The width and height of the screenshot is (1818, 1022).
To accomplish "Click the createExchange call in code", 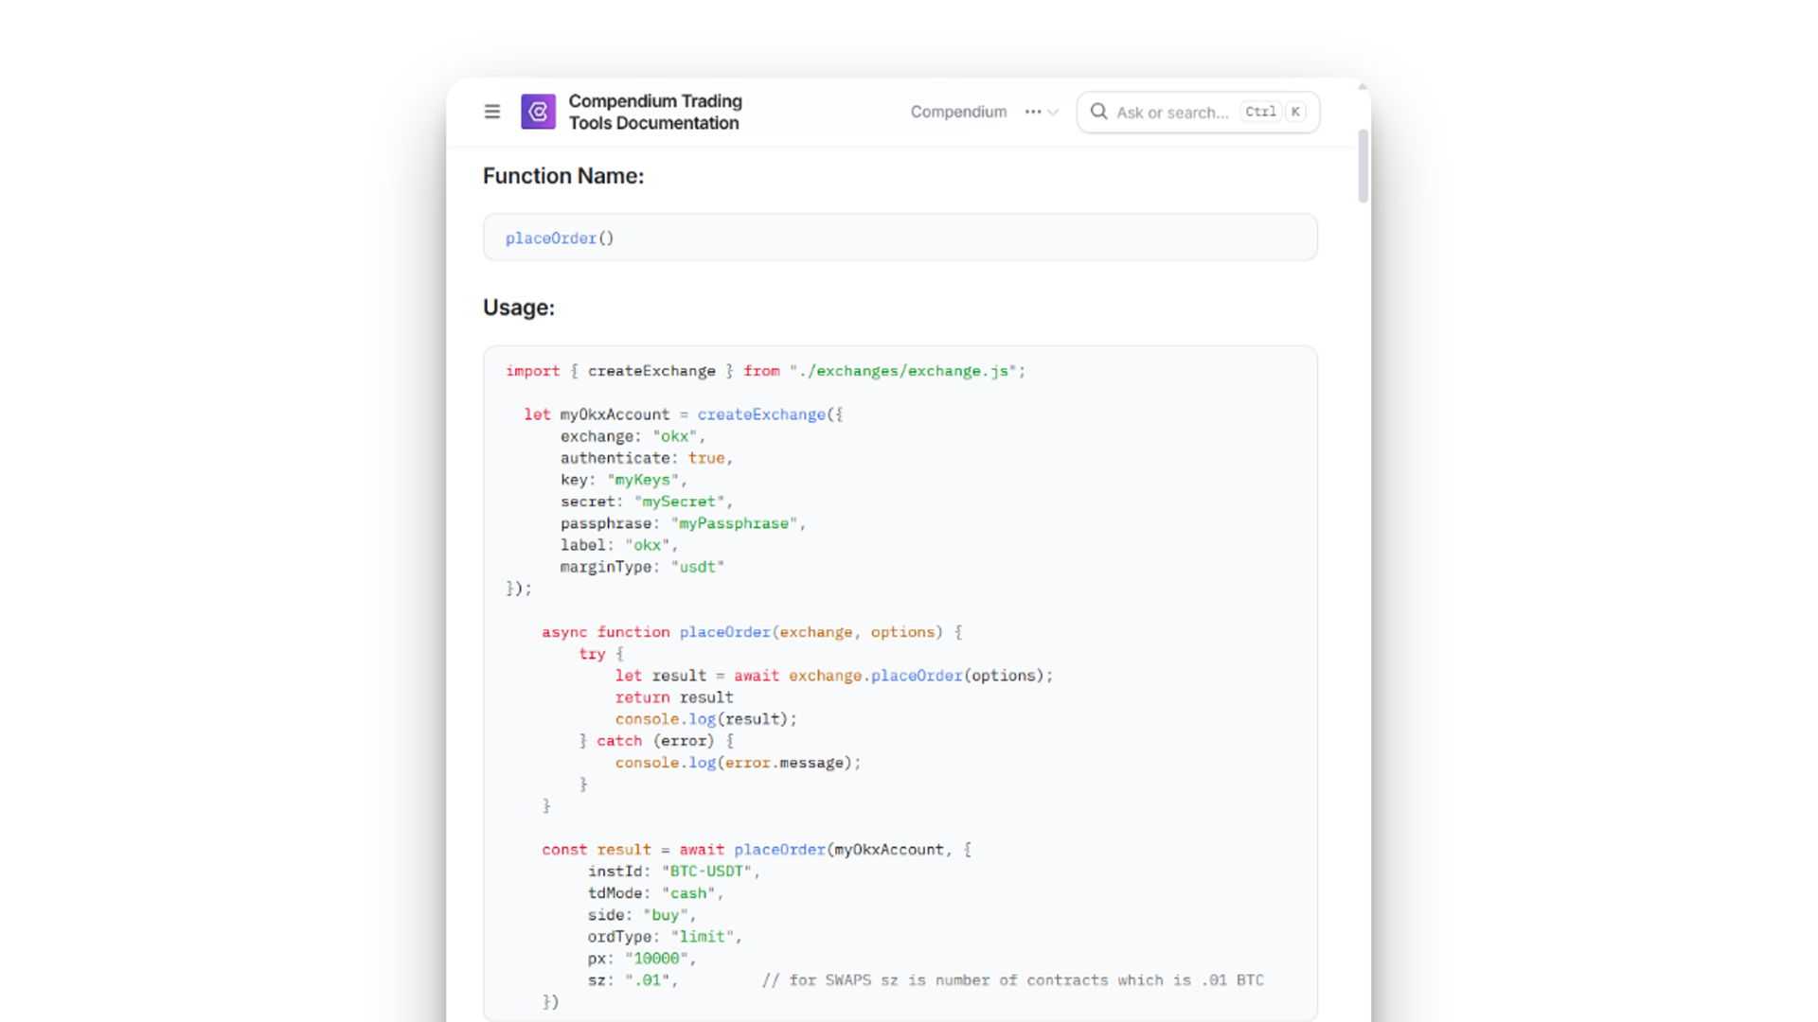I will coord(761,414).
